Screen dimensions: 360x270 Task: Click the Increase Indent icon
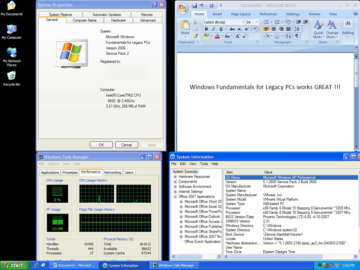pyautogui.click(x=306, y=22)
